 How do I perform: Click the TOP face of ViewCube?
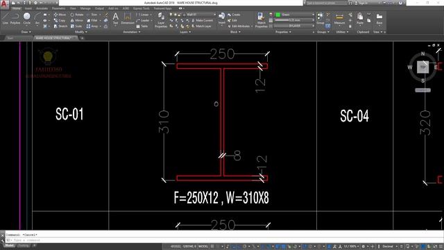(422, 67)
